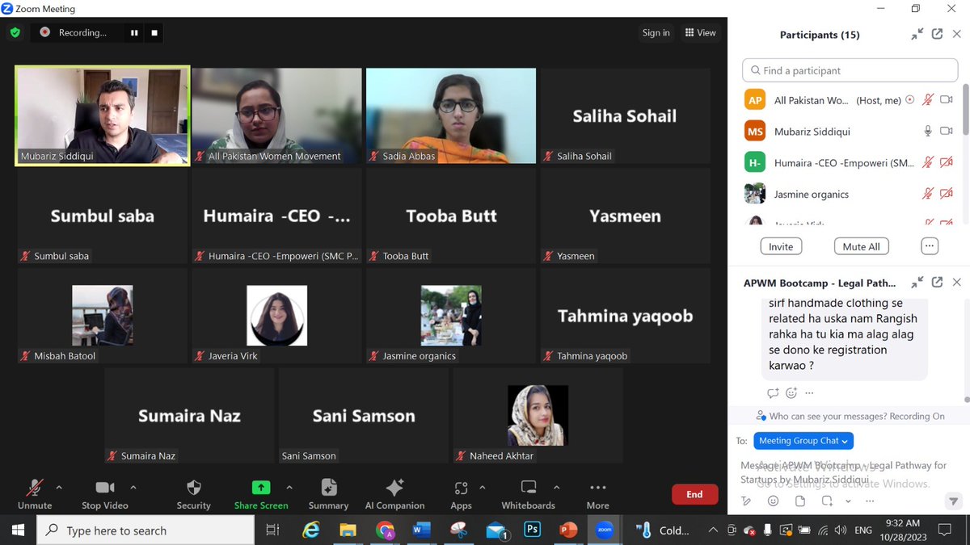Click the Windows Start button

[19, 530]
